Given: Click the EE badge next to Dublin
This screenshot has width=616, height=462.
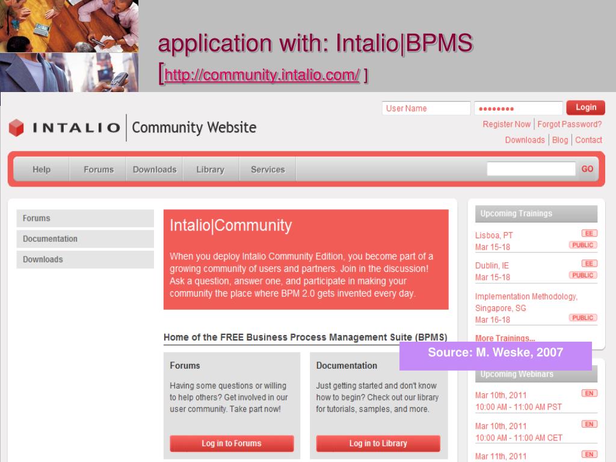Looking at the screenshot, I should [x=590, y=263].
